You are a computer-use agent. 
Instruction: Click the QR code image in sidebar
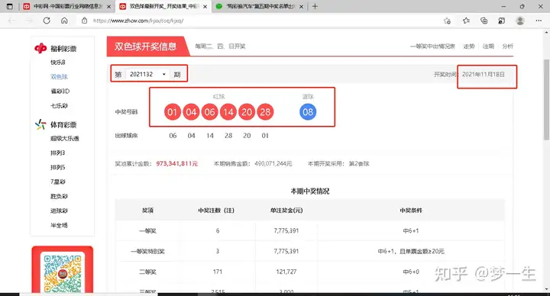(63, 273)
